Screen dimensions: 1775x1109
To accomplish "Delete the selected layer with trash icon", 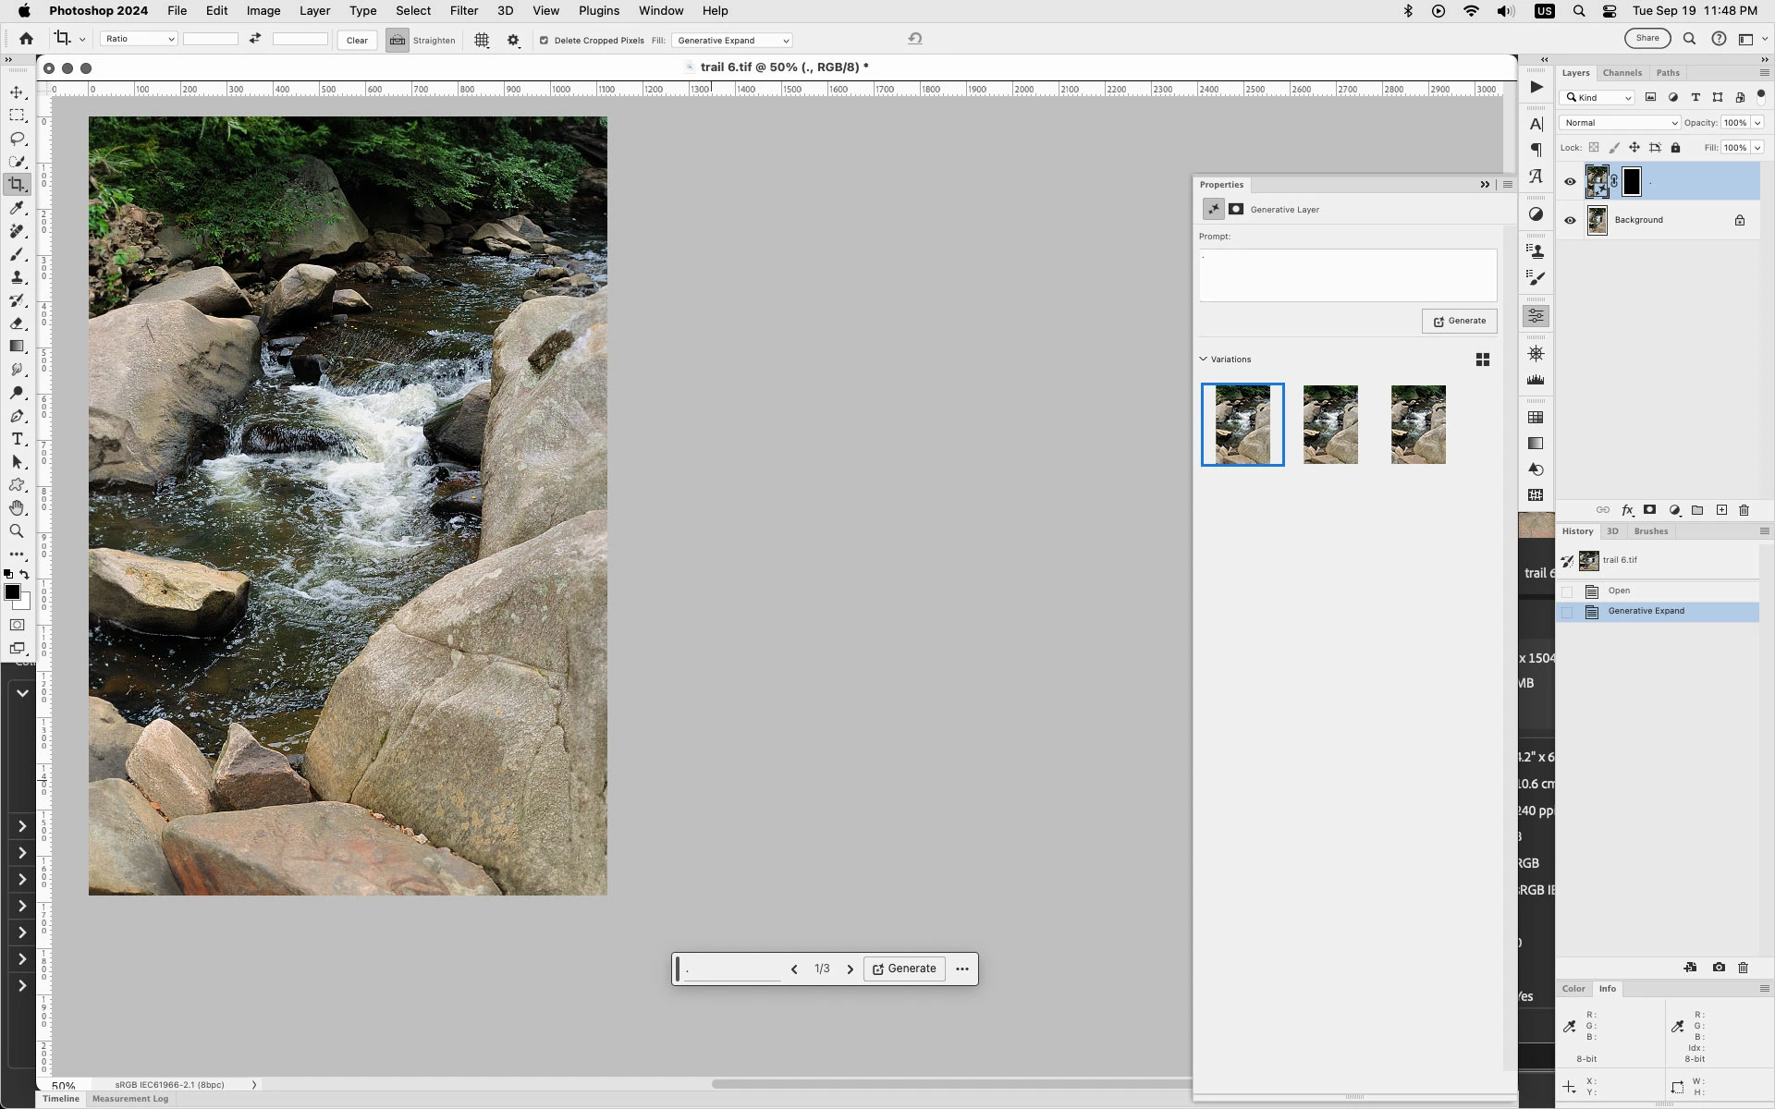I will [1744, 510].
